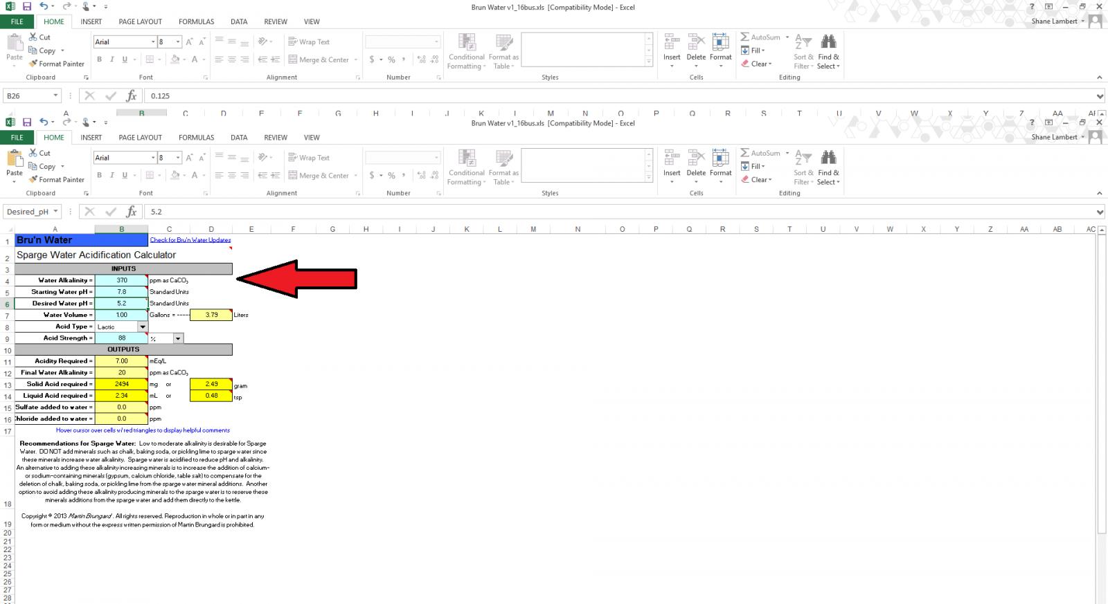Viewport: 1108px width, 604px height.
Task: Click AutoSum in upper Excel ribbon
Action: [760, 37]
